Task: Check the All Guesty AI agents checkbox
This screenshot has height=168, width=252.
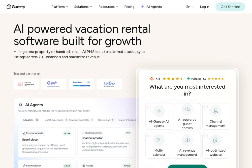Action: [x=149, y=107]
